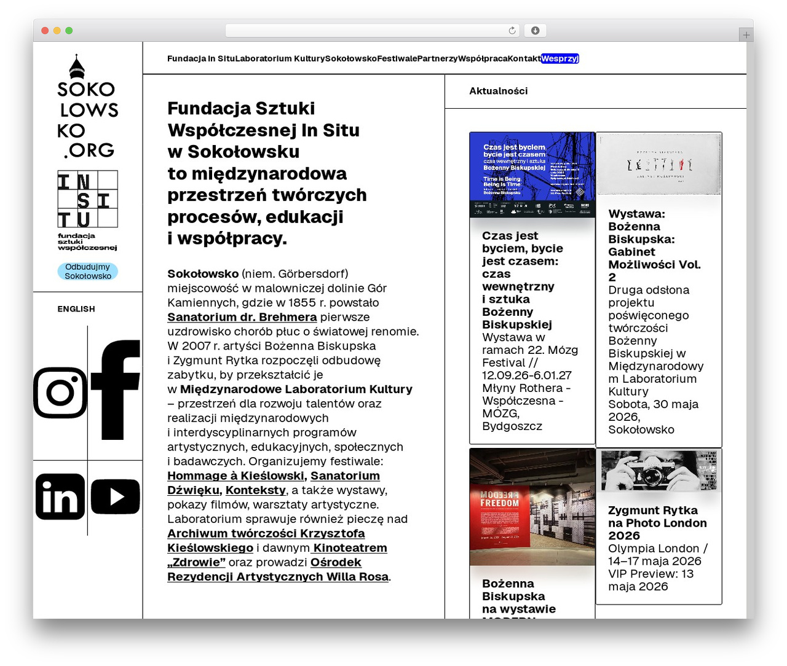The height and width of the screenshot is (666, 787).
Task: Open Ośrodek Rezydencji Artystycznych Willa Rosa link
Action: click(278, 570)
